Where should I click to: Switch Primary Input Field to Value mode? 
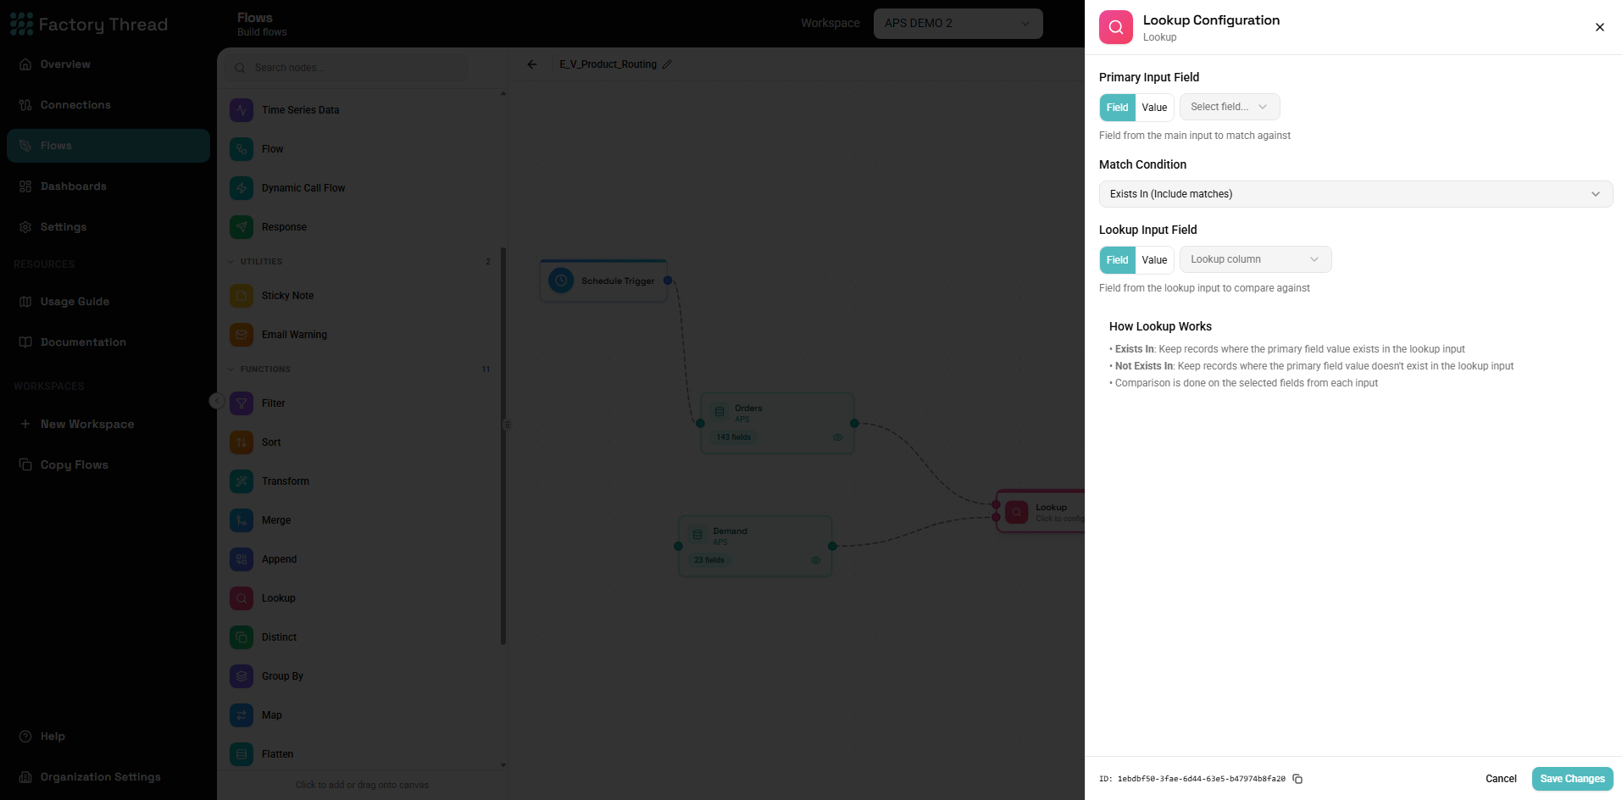1154,108
